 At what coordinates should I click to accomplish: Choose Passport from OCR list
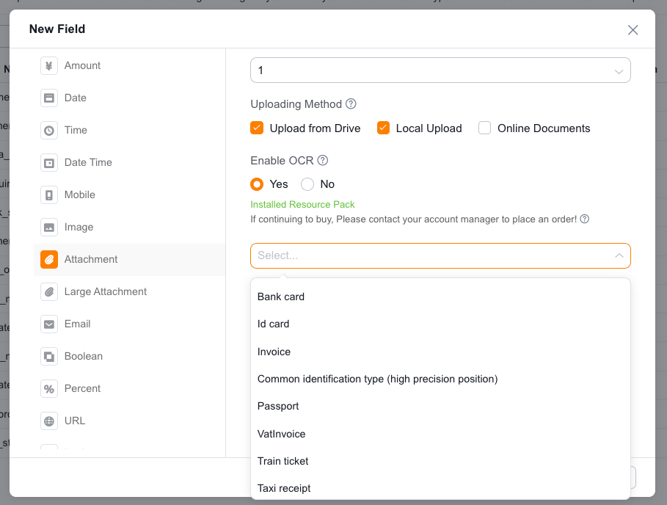440,406
